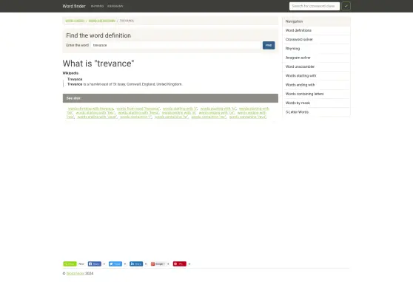Click the green Share button

click(x=70, y=264)
